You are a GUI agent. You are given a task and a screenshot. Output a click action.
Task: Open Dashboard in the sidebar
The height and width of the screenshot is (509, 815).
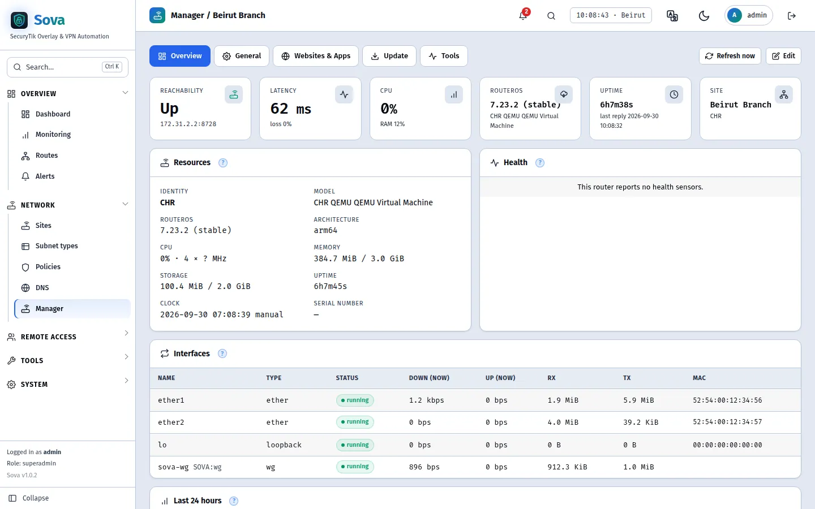click(x=72, y=114)
